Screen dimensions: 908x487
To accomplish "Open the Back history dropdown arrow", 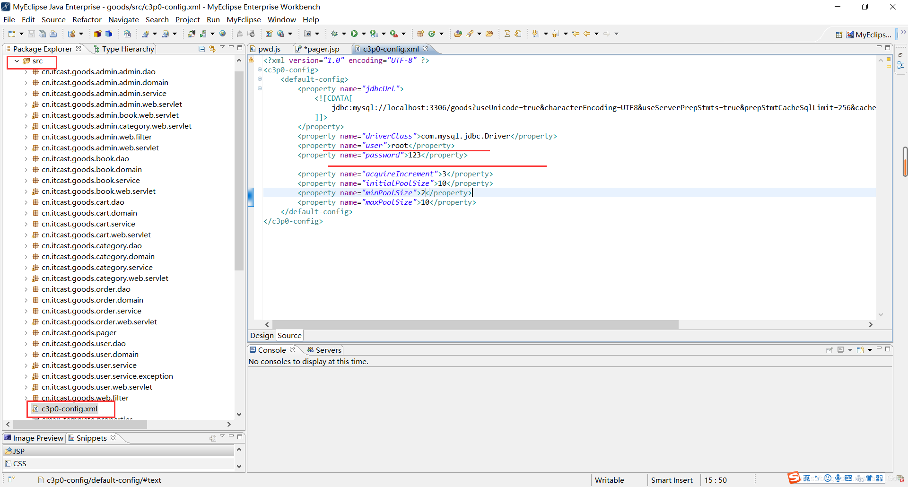I will pyautogui.click(x=596, y=34).
